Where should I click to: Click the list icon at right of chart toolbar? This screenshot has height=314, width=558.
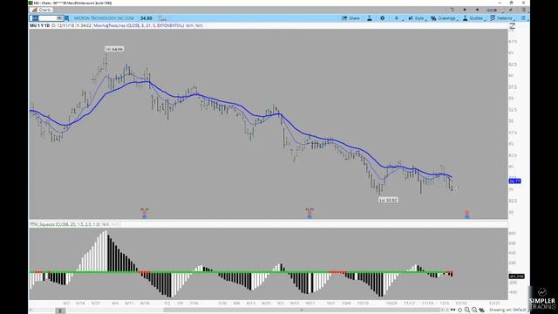(x=523, y=18)
